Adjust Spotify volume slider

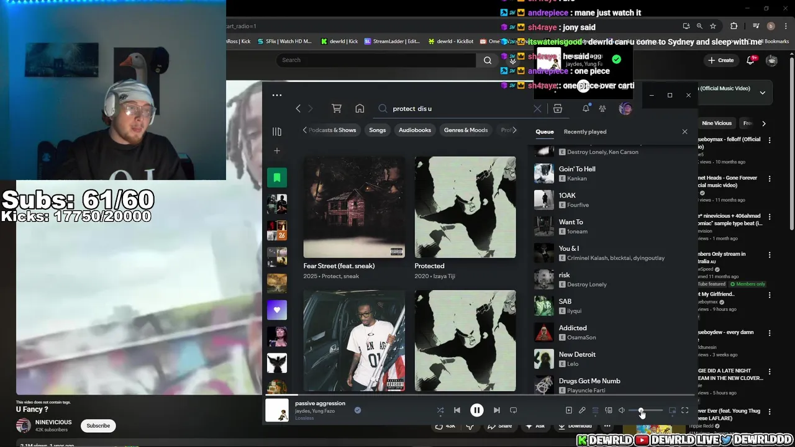coord(646,410)
